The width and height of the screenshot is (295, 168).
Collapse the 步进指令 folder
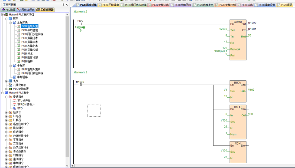pos(6,96)
